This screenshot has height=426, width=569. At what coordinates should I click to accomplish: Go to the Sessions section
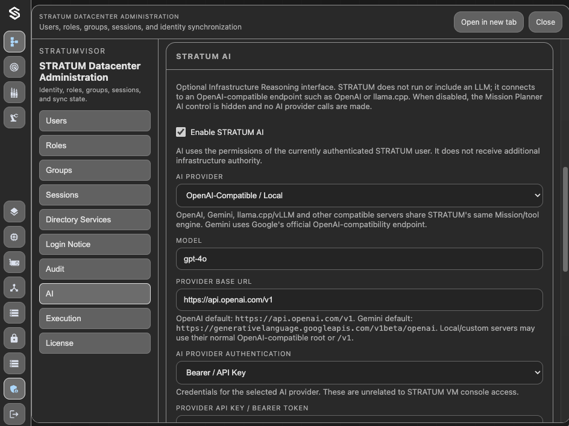click(95, 195)
